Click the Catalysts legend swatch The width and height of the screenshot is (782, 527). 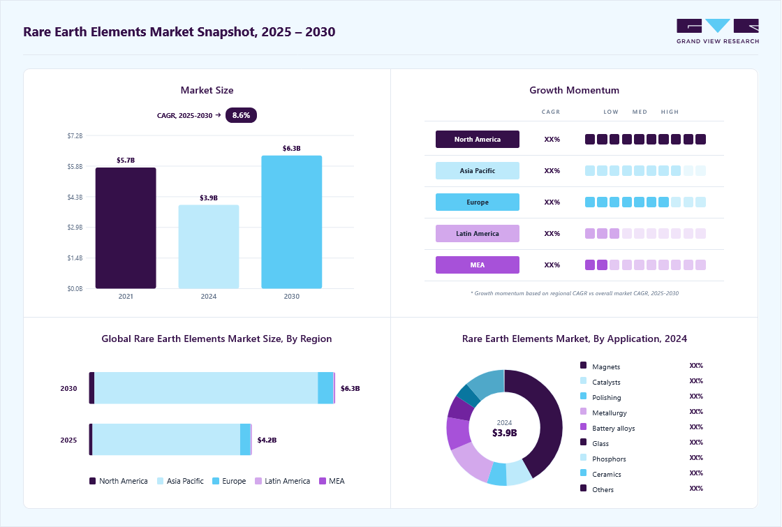pos(584,381)
